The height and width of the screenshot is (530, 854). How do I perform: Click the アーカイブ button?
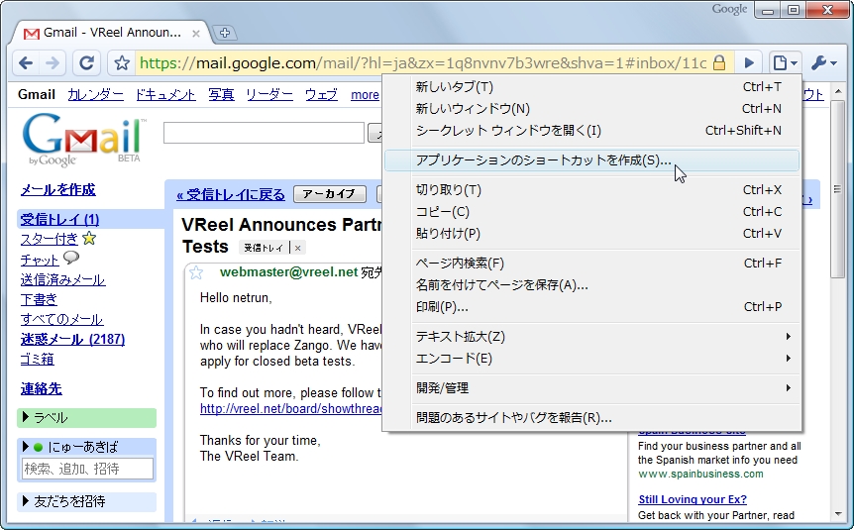(x=330, y=194)
